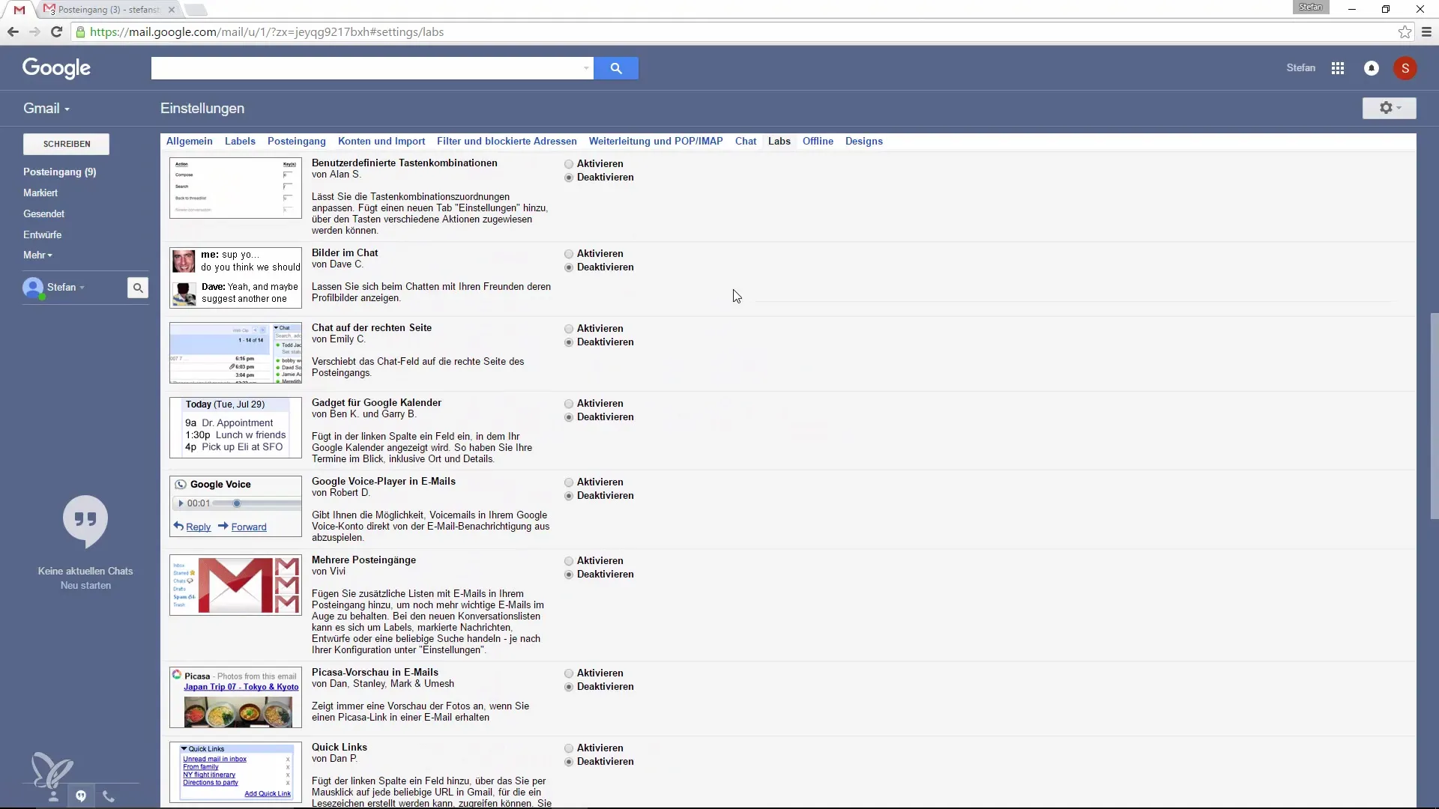1439x809 pixels.
Task: Open the Gesendet folder
Action: point(43,213)
